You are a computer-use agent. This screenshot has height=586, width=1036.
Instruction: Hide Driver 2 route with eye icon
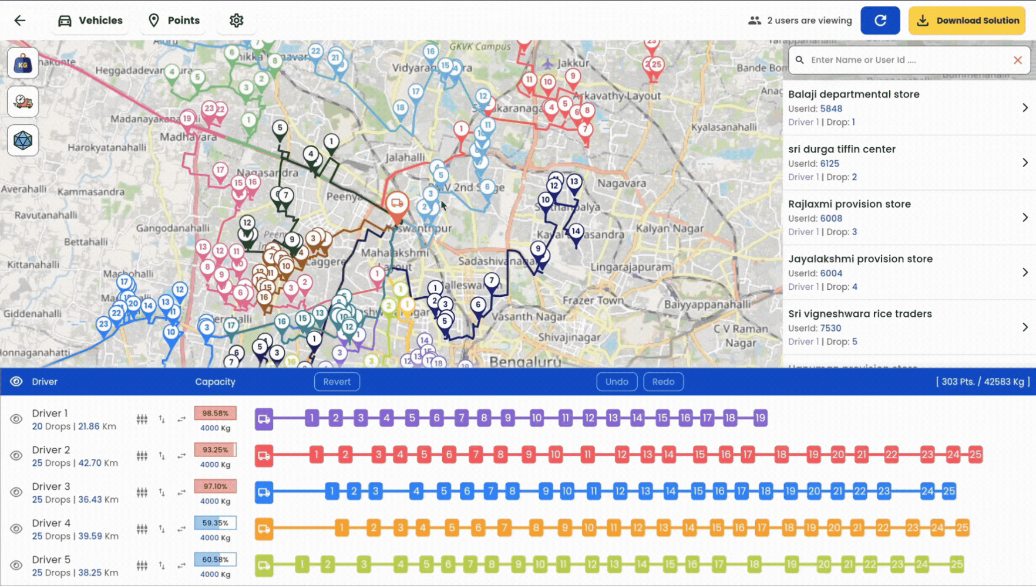[x=16, y=456]
